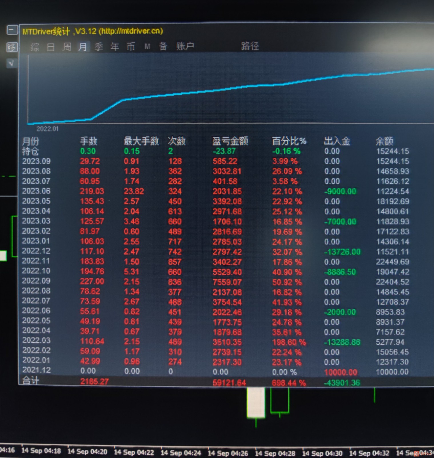434x458 pixels.
Task: Select the 2022.09 month row
Action: 216,281
